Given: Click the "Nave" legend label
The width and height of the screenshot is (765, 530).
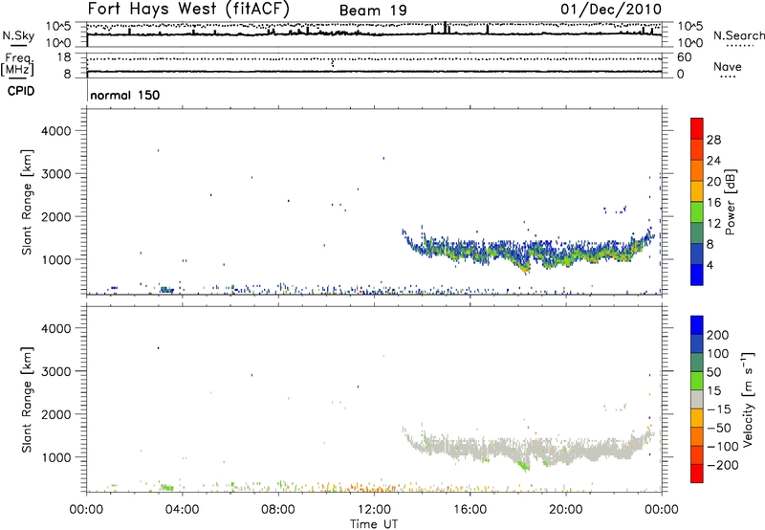Looking at the screenshot, I should click(728, 67).
